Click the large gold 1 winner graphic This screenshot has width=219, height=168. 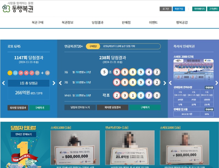22,153
